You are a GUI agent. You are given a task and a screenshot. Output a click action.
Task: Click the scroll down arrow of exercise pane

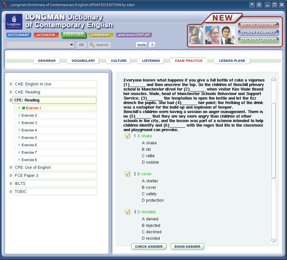click(273, 241)
